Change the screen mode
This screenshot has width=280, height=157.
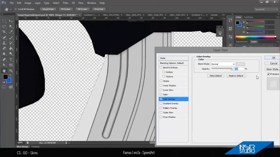[11, 87]
